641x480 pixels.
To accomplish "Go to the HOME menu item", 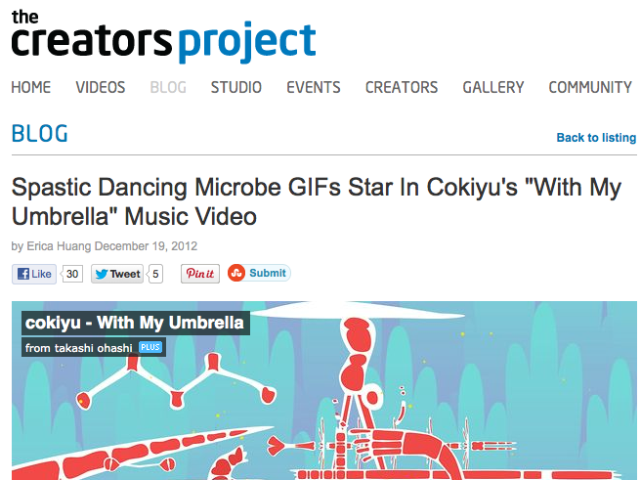I will [31, 87].
